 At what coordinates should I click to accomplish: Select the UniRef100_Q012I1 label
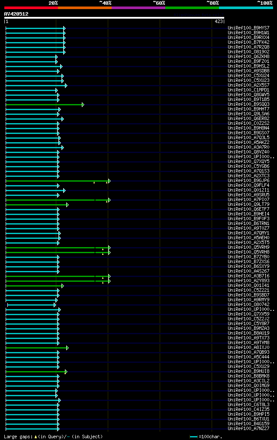248,190
